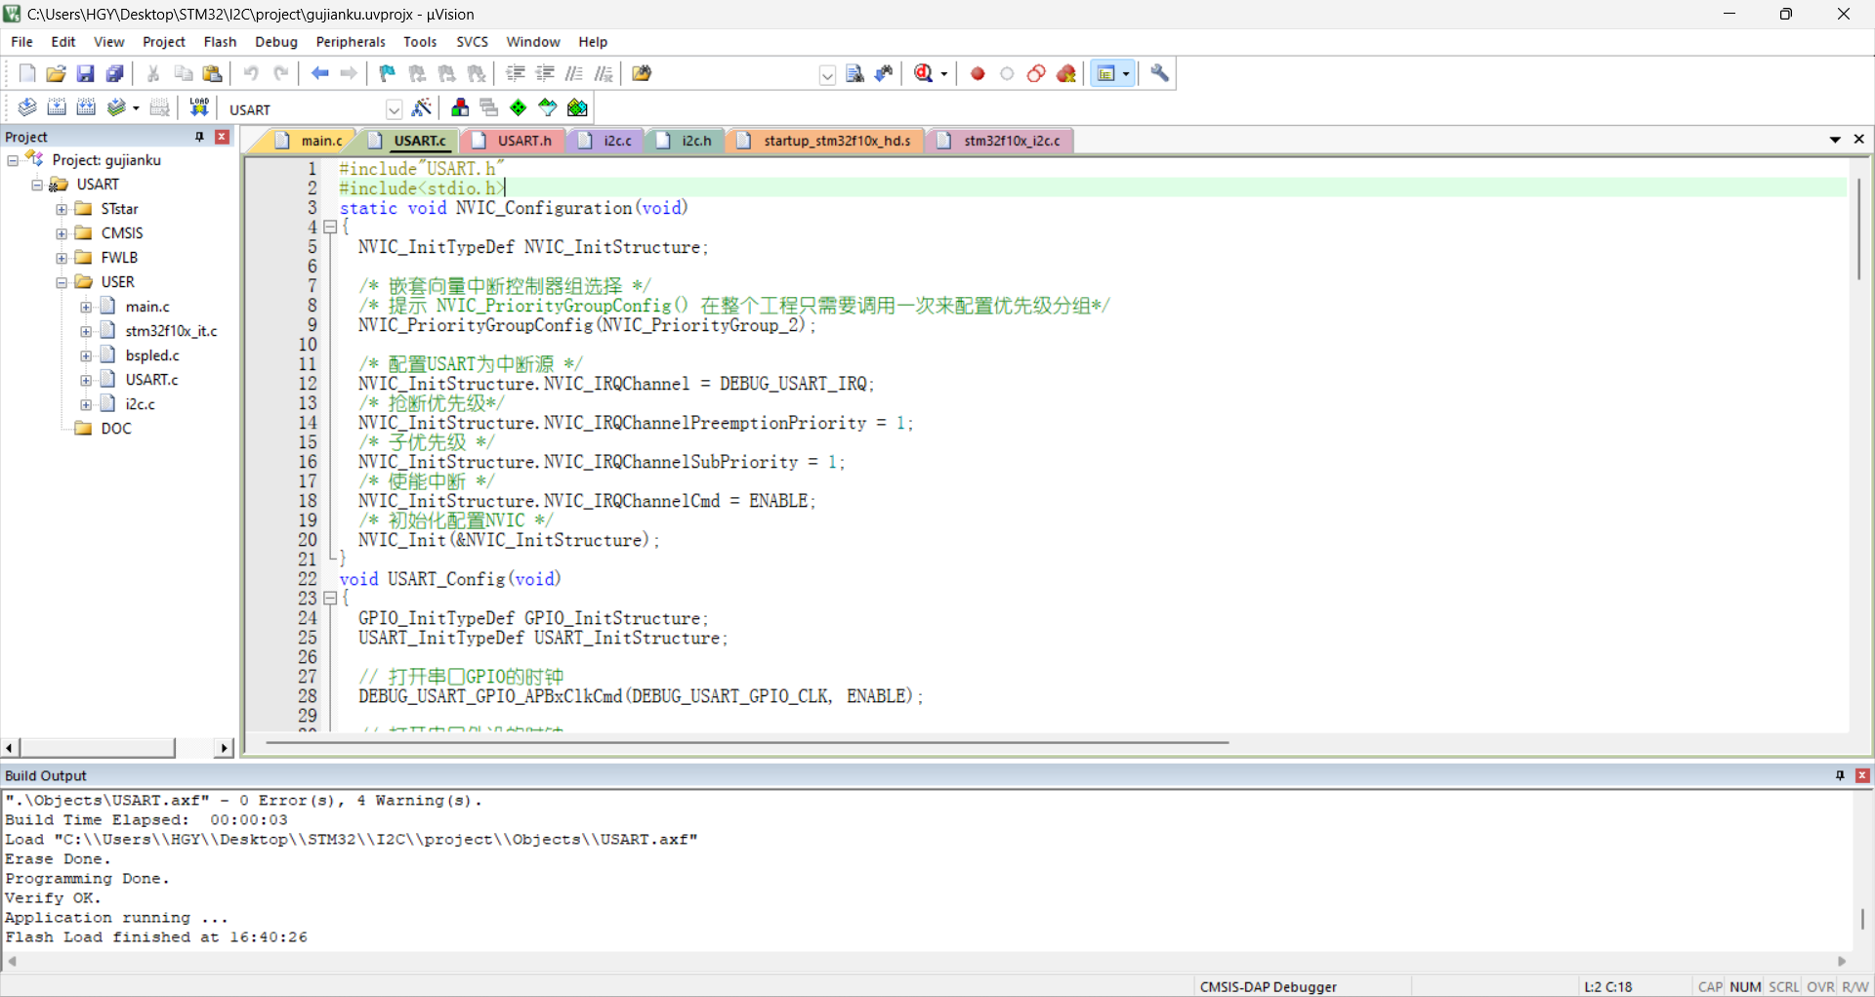Unindent the selected lines

coord(545,73)
